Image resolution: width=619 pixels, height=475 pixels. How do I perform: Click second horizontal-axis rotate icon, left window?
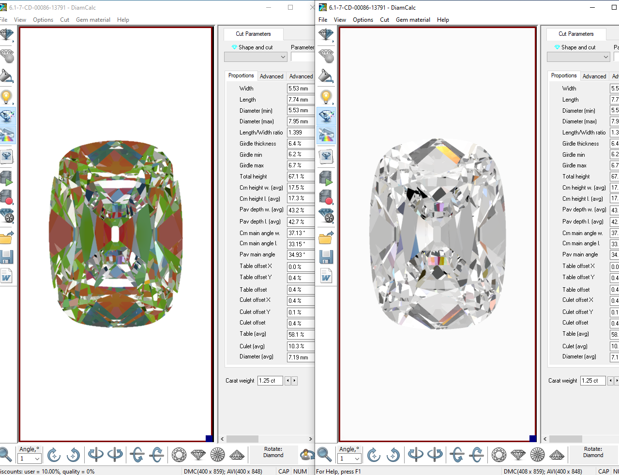pos(157,455)
